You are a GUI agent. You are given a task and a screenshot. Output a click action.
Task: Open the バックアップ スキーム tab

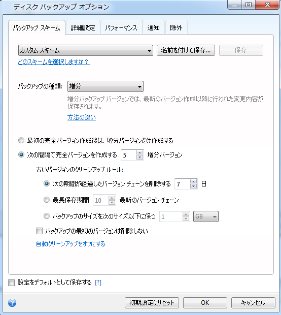point(37,28)
